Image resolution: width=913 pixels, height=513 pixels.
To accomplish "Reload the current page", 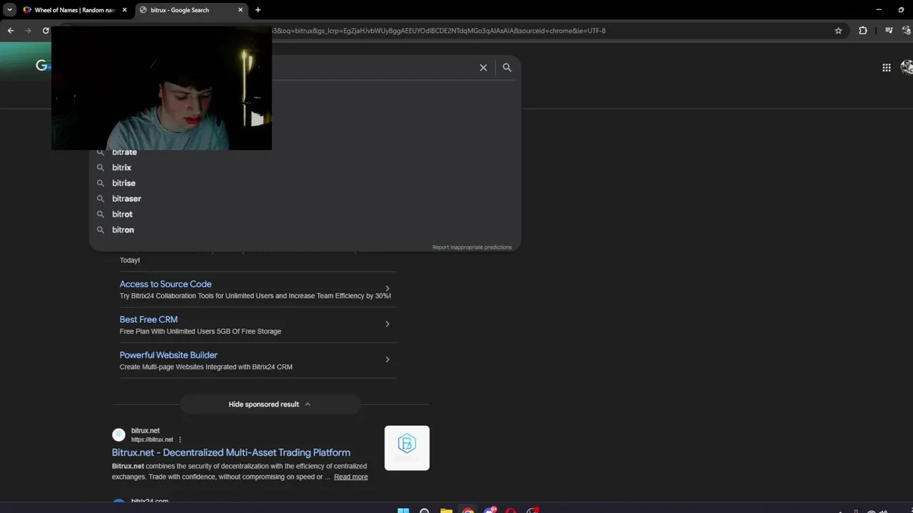I will (x=46, y=31).
